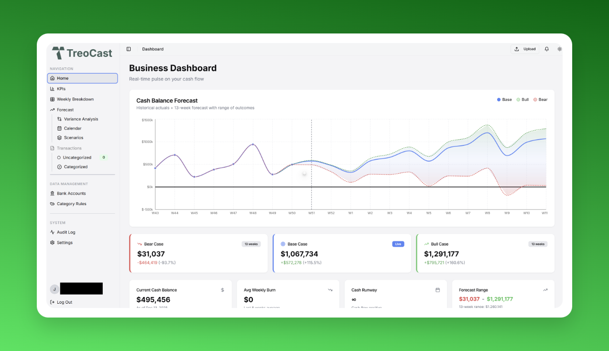The height and width of the screenshot is (351, 609).
Task: Click the Upload button
Action: [x=525, y=49]
